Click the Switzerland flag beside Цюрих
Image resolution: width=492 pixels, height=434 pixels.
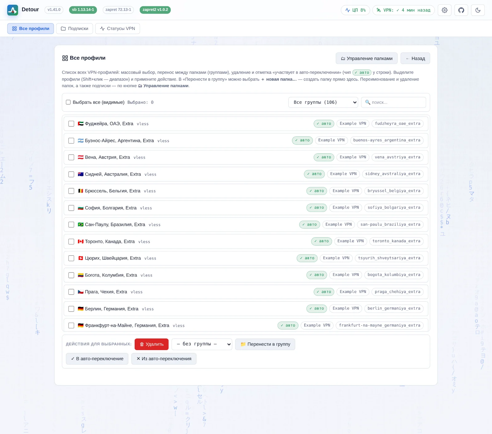coord(81,258)
